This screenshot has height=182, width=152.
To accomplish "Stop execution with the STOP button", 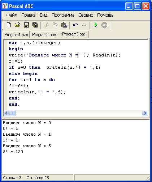I will click(104, 25).
